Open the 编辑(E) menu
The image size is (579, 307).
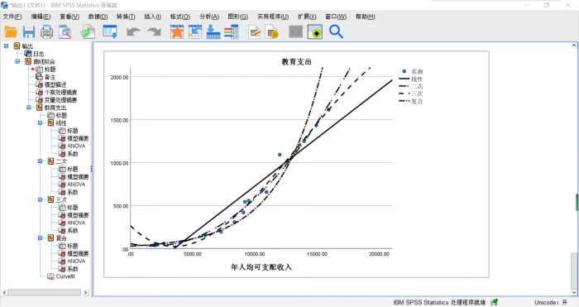tap(41, 17)
